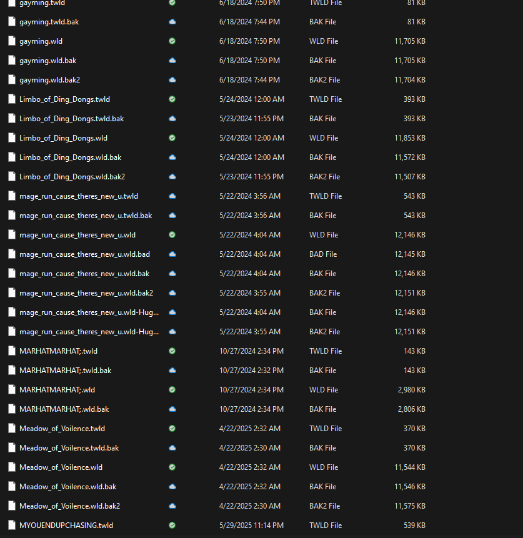Click the file icon of Limbo_of_Ding_Dongs.wld.bak2

point(12,177)
